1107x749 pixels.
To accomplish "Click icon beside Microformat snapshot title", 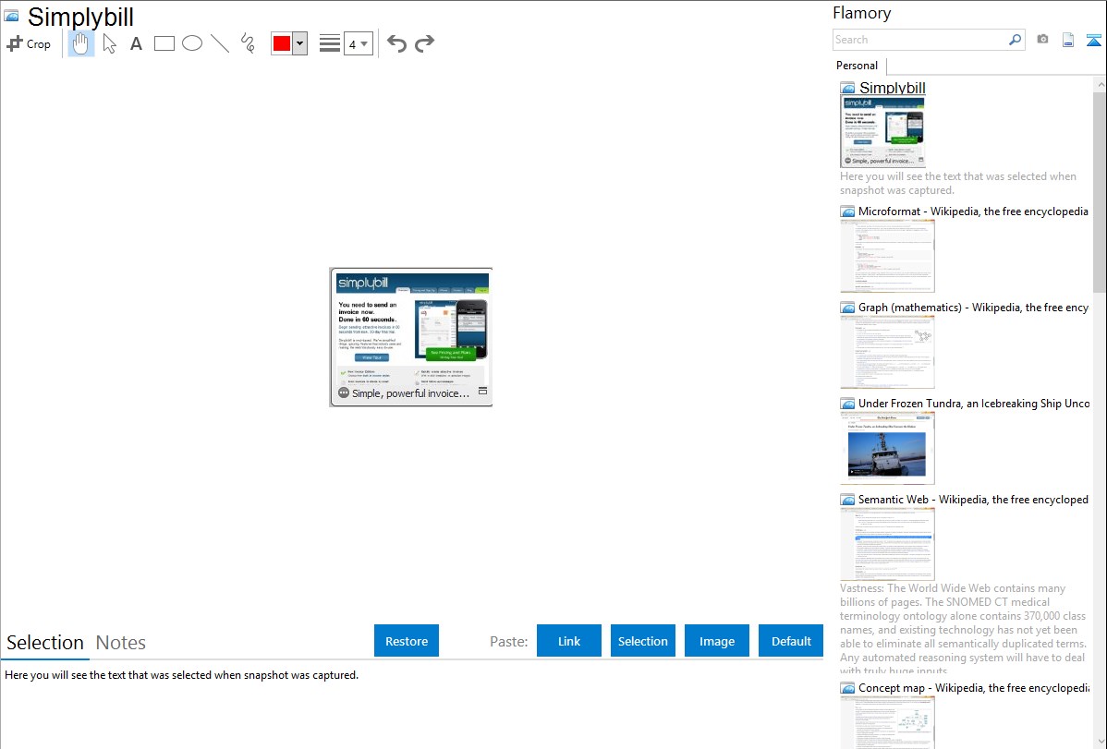I will click(x=847, y=211).
